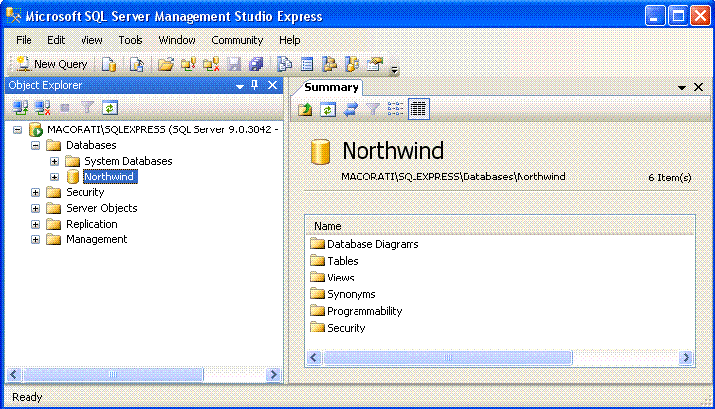Click the Object Explorer toolbar icon
This screenshot has width=715, height=409.
coord(329,64)
